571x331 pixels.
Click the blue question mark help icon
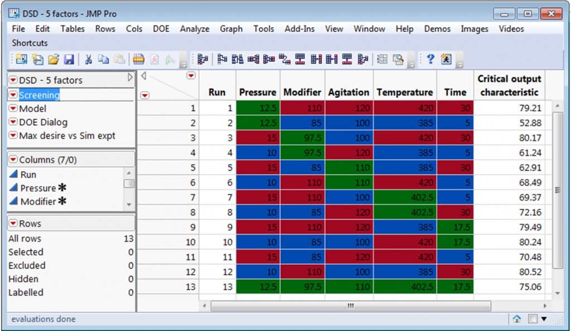point(430,59)
